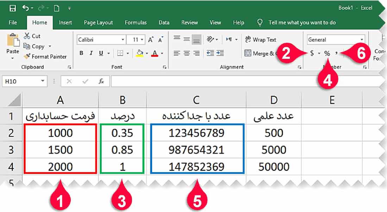The image size is (387, 212).
Task: Apply the yellow fill color bucket
Action: tap(139, 54)
